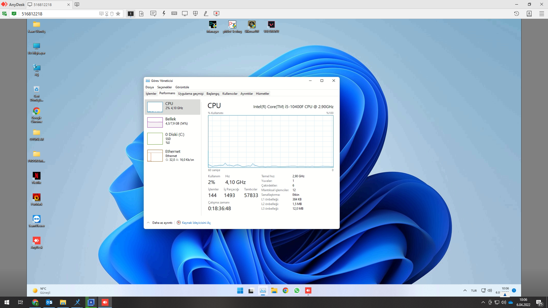Switch to the Başlangıç tab
Screen dimensions: 548x308
coord(213,94)
